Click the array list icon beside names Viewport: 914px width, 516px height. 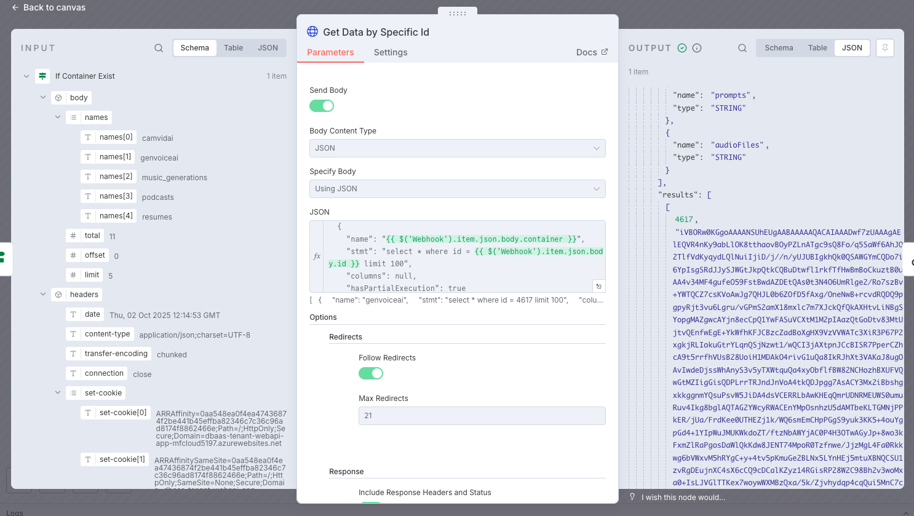coord(73,117)
